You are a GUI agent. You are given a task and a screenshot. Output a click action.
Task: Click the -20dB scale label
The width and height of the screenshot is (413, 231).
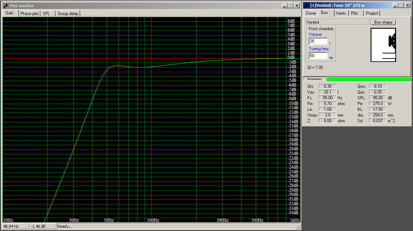(293, 149)
